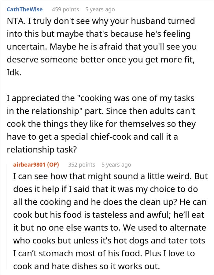Image resolution: width=214 pixels, height=275 pixels.
Task: Click the 352 points score
Action: [x=81, y=165]
